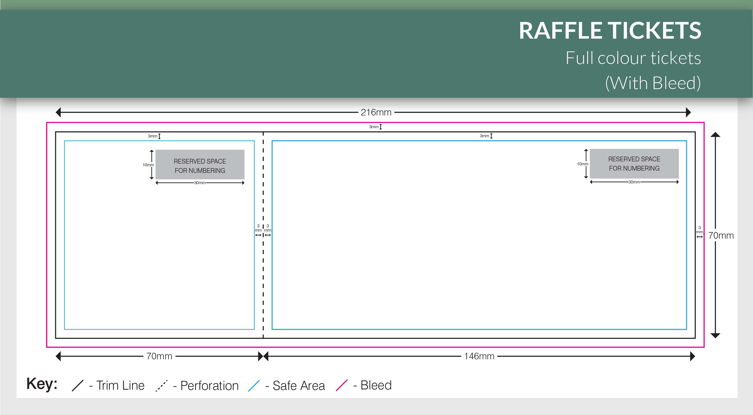Click the RAFFLE TICKETS heading
Screen dimensions: 753x415
[610, 31]
